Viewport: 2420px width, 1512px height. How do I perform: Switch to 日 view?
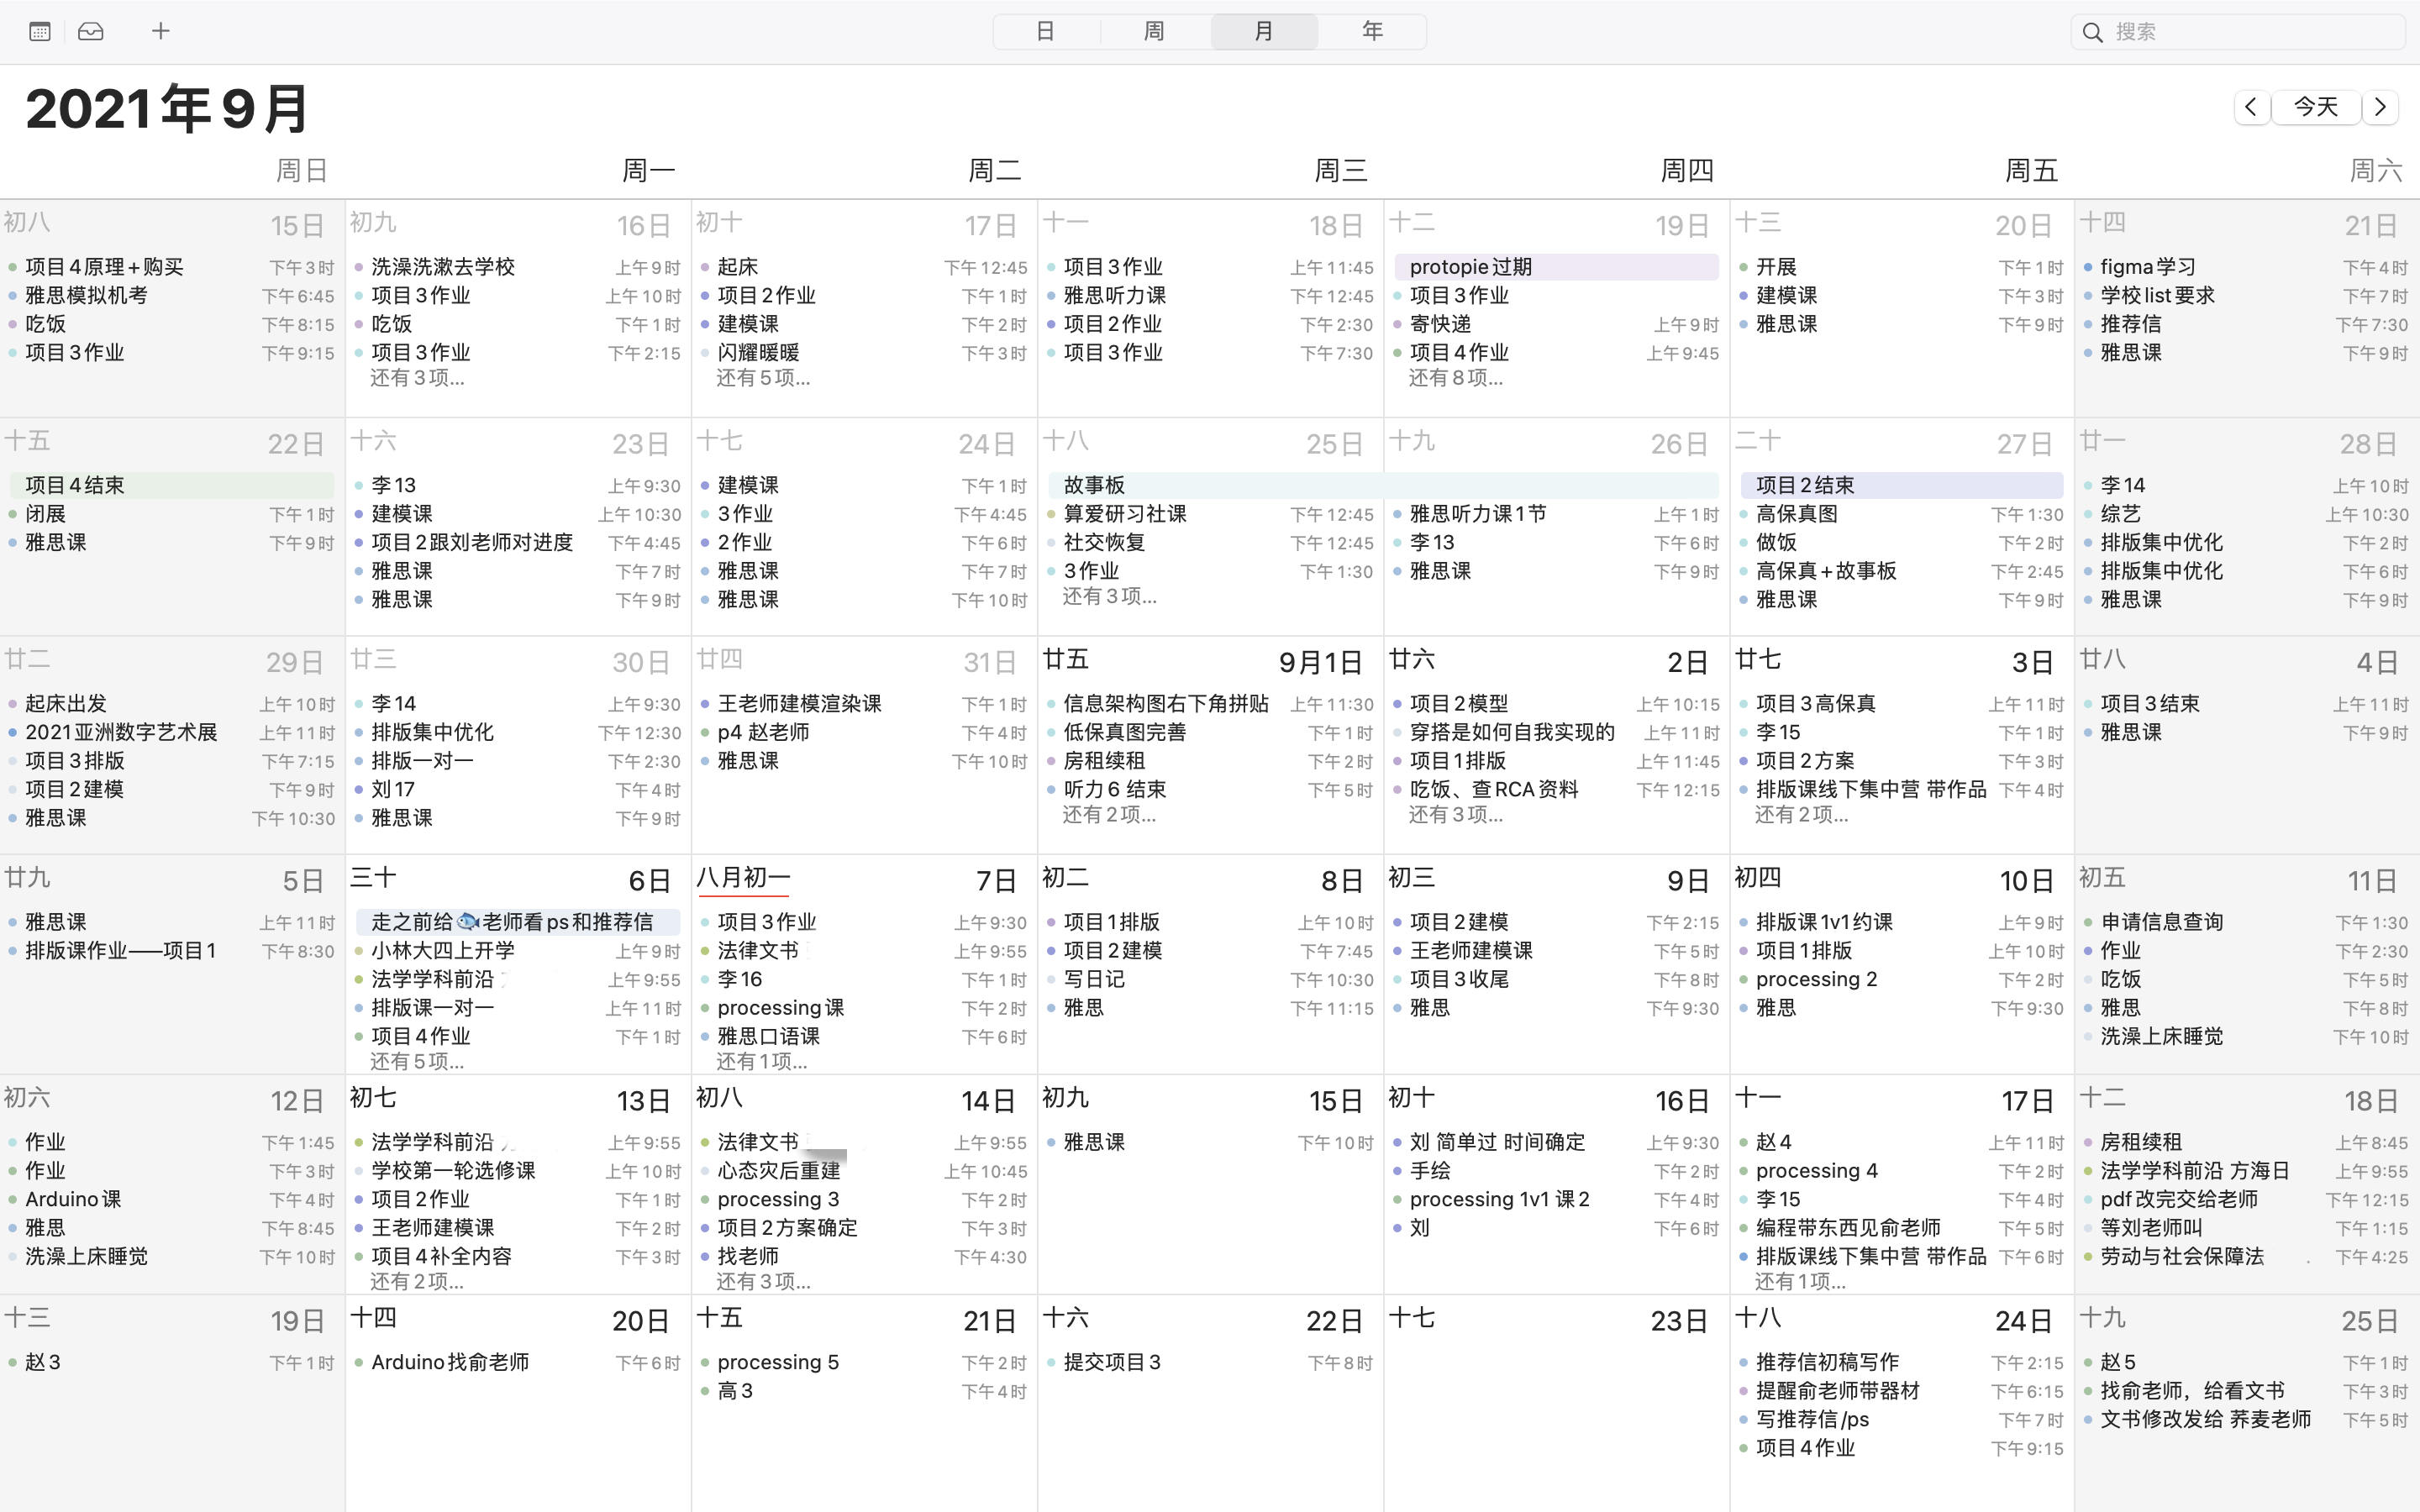(x=1045, y=32)
